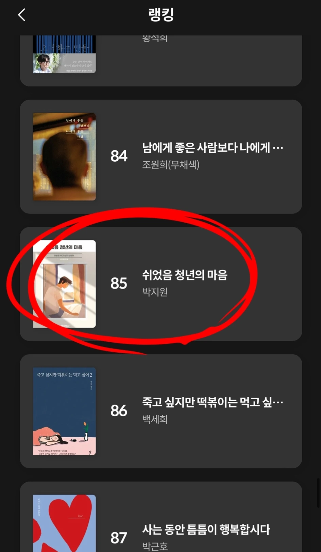Tap rank number 87
This screenshot has height=552, width=321.
pos(119,538)
